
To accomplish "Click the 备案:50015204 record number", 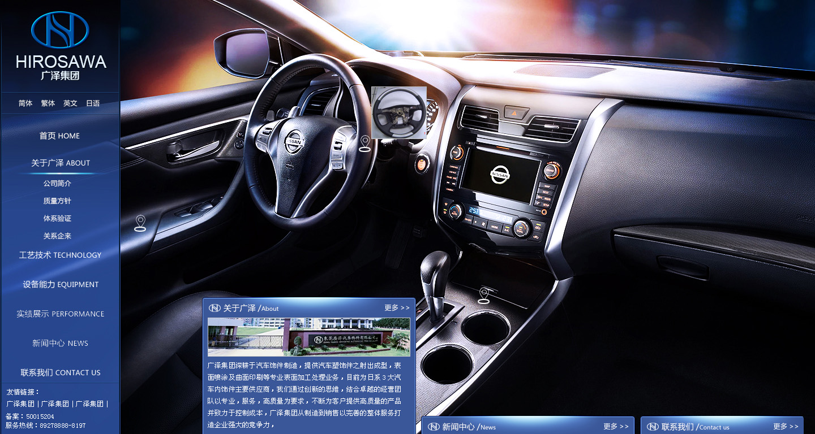I will (30, 416).
